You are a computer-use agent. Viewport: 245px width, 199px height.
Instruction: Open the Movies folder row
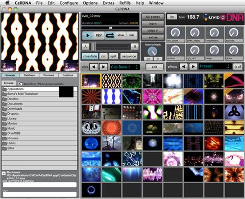click(x=39, y=123)
